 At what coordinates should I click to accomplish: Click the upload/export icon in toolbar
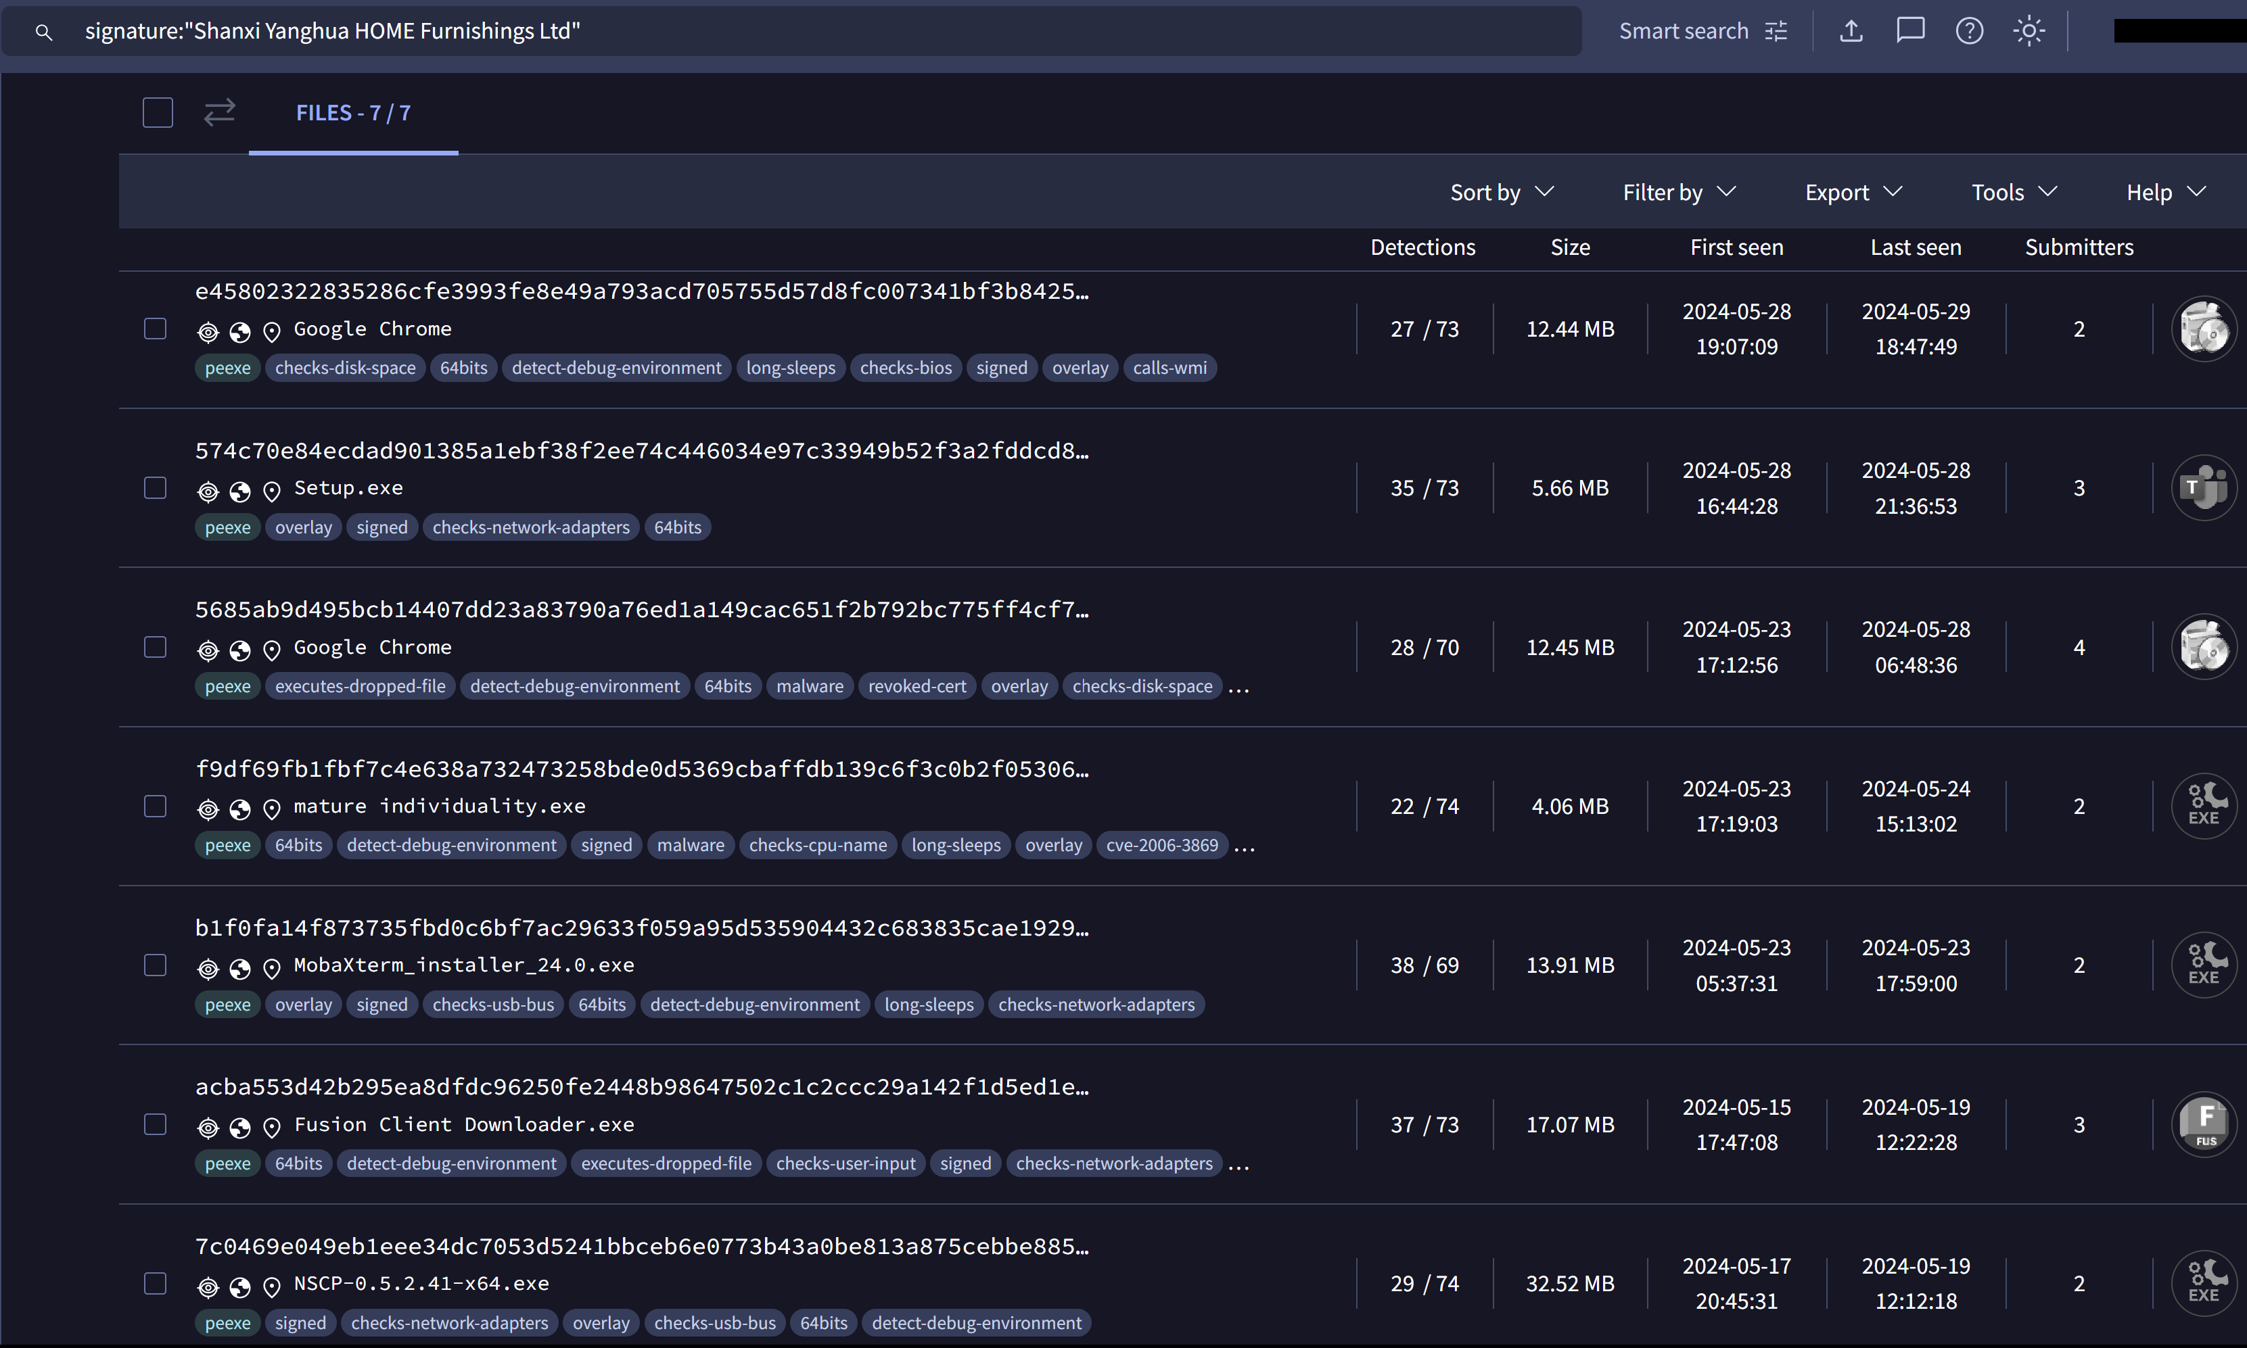[x=1852, y=30]
